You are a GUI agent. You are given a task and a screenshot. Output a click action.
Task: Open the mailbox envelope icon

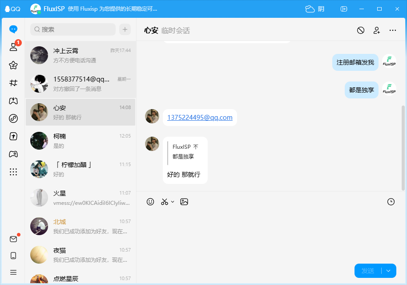point(13,239)
